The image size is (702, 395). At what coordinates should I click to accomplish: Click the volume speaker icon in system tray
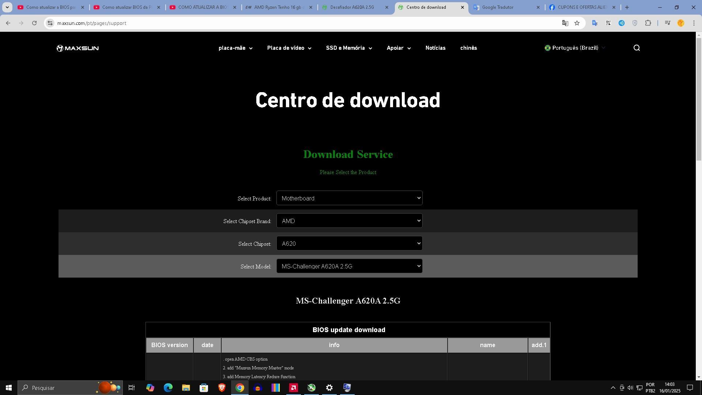coord(630,388)
